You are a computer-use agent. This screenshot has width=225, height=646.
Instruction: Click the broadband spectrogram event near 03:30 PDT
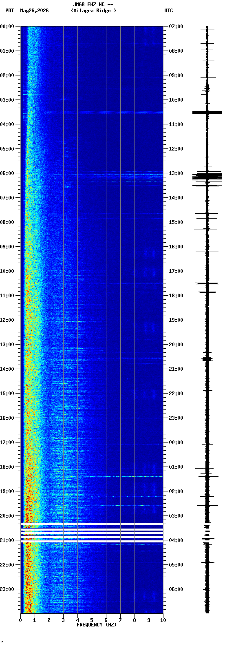point(92,112)
